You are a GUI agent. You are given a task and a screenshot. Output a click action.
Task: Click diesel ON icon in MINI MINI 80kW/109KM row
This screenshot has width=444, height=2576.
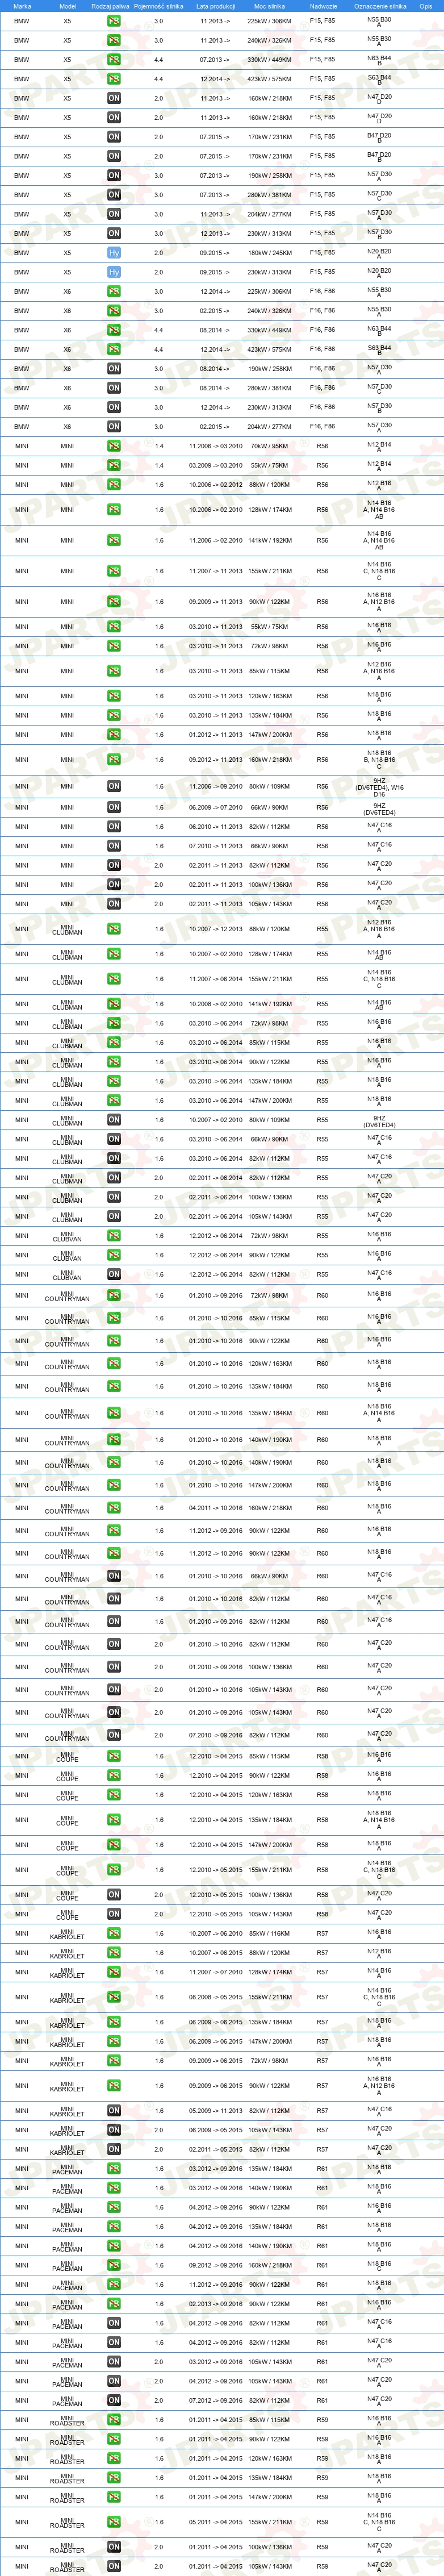click(x=114, y=786)
